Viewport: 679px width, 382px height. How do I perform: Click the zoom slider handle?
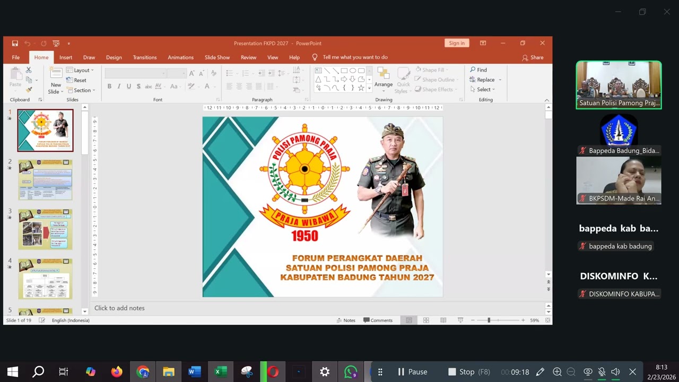(489, 320)
